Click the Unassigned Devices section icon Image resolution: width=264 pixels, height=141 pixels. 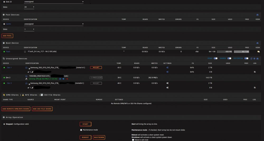(4, 59)
